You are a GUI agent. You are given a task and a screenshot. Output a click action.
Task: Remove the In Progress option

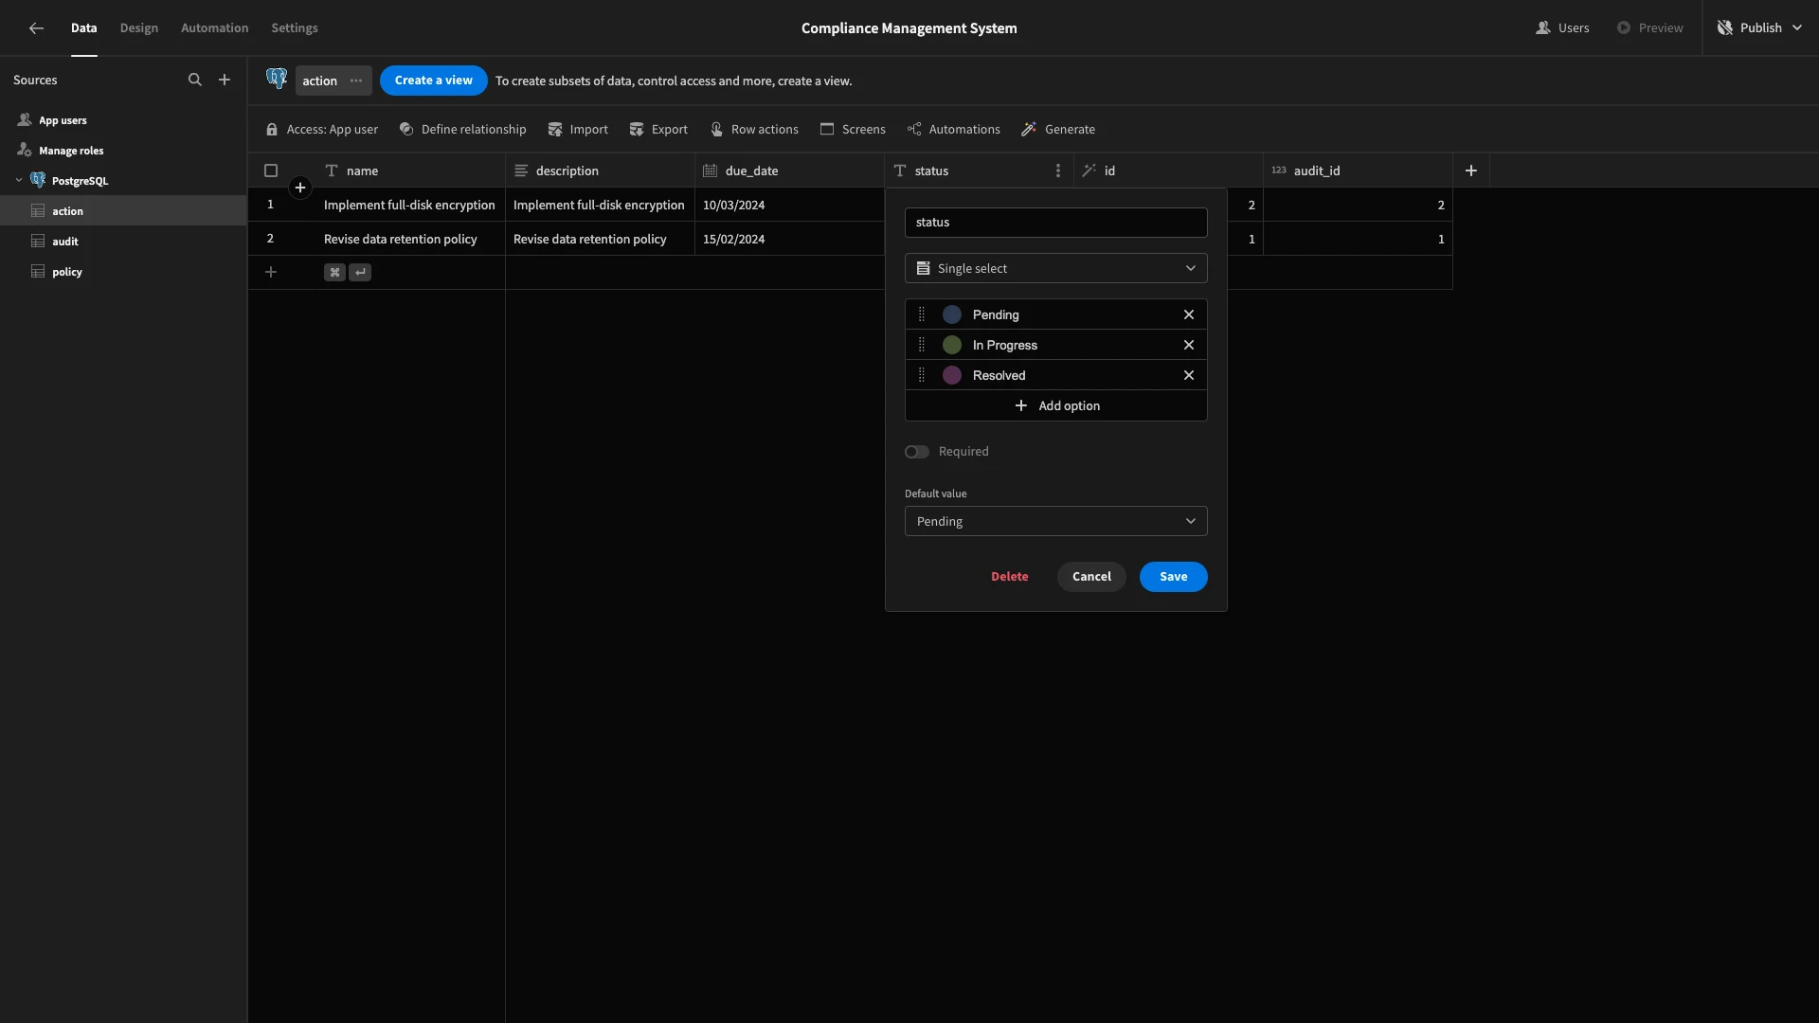point(1189,346)
